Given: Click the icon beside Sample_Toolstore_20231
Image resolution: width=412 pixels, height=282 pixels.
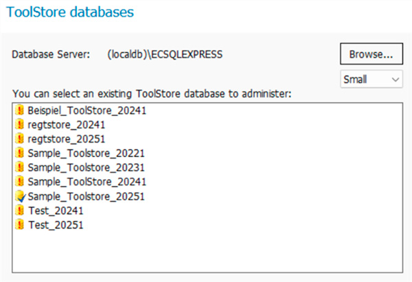Looking at the screenshot, I should (x=20, y=167).
